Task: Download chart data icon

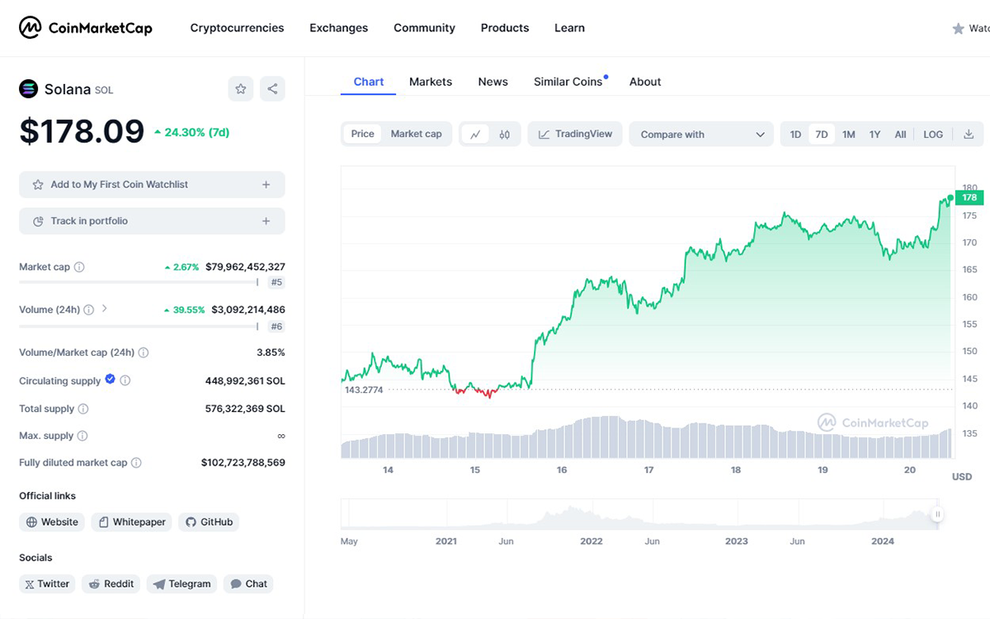Action: [969, 135]
